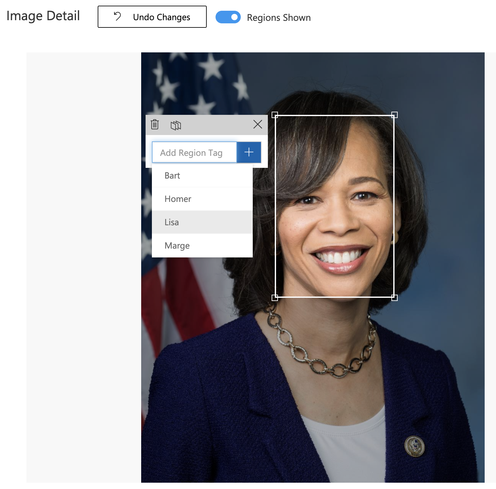Click the top-left region resize handle
496x489 pixels.
click(275, 115)
